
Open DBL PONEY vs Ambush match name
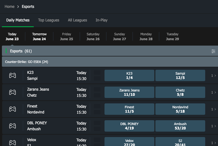coord(37,126)
